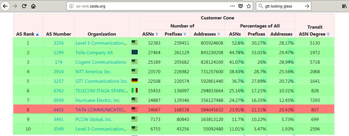Open TATA COMMUNICATIONS organization link

(x=101, y=110)
